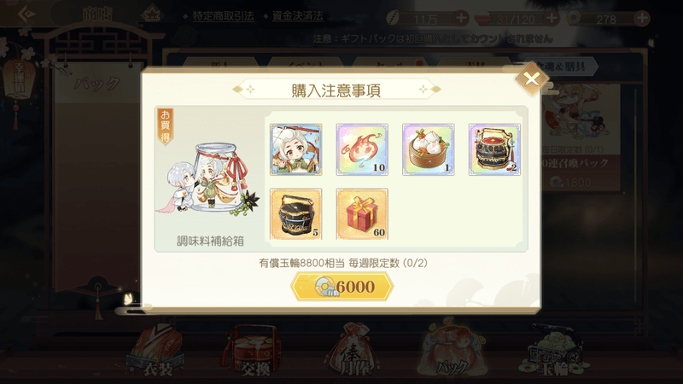
Task: Buy the pack for 6000 jade
Action: tap(342, 287)
